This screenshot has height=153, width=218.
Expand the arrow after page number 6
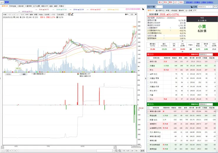coord(18,151)
